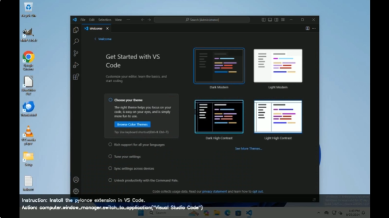Open the View menu
389x218 pixels.
(x=119, y=20)
